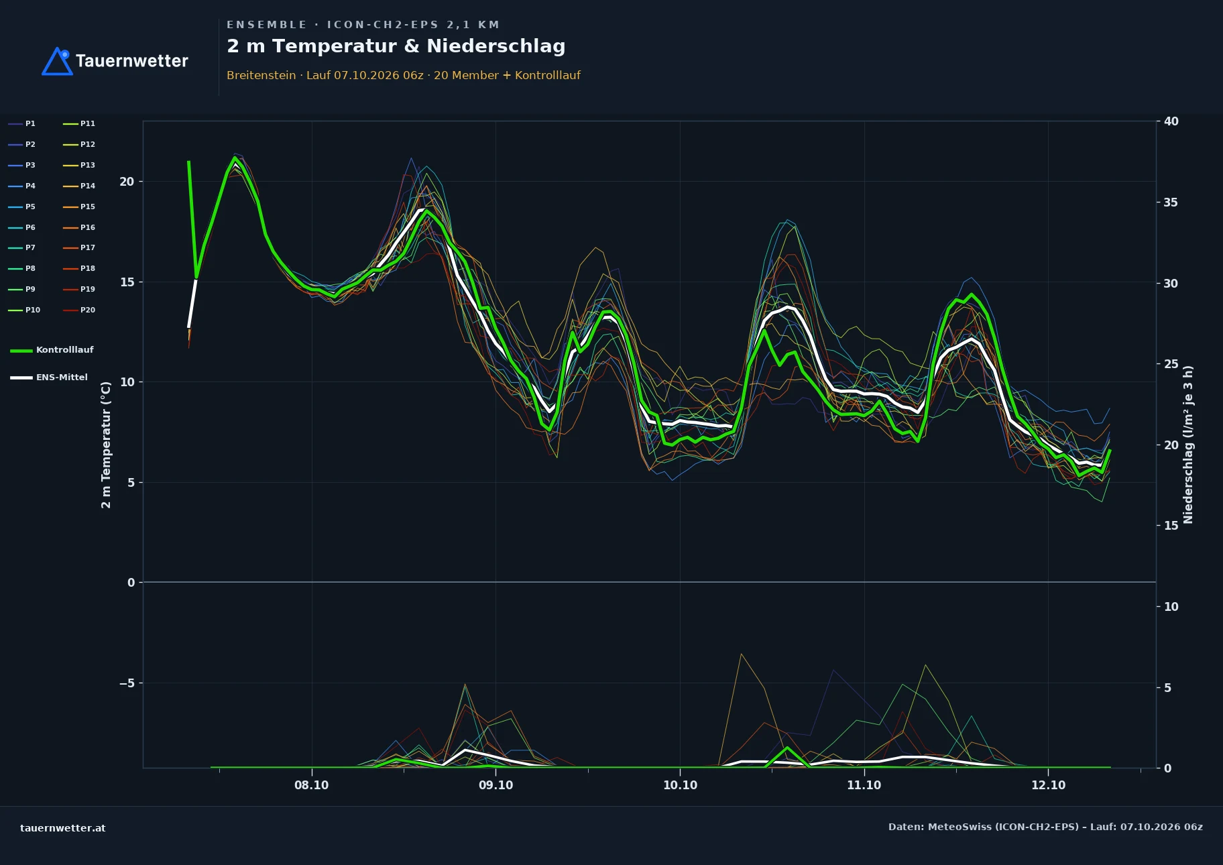Click the Kontrolllauf legend label
Viewport: 1223px width, 865px height.
coord(65,350)
